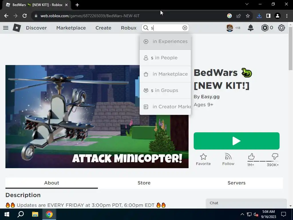Dislike the game with thumbs down
Viewport: 293px width, 220px height.
pyautogui.click(x=275, y=157)
